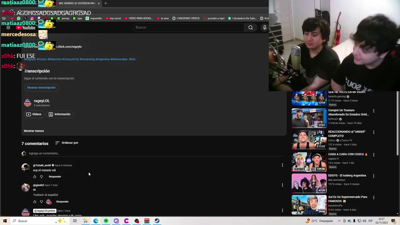Open a new browser tab with plus
The image size is (400, 225).
pyautogui.click(x=106, y=3)
